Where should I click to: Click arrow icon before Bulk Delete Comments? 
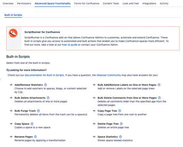pyautogui.click(x=94, y=98)
